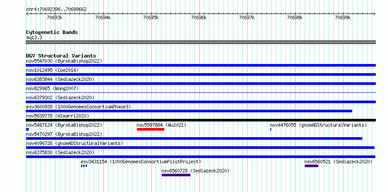
Task: Select the black nsv5839778 variant bar
Action: tap(201, 120)
